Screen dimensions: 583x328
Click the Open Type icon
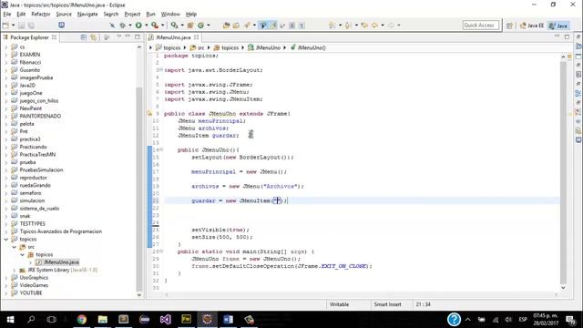coord(226,26)
